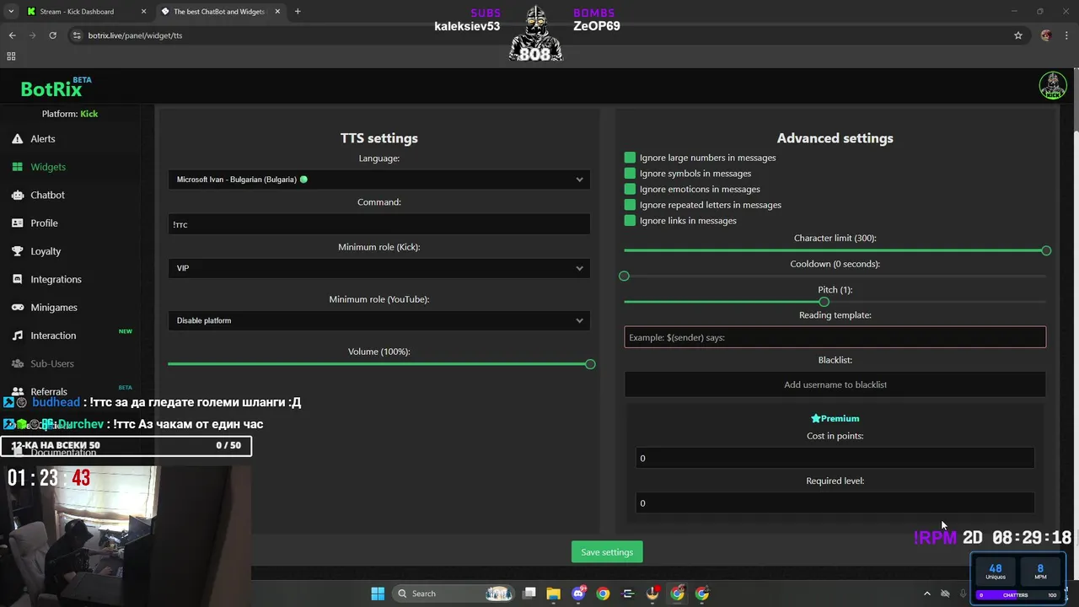Launch File Explorer from the taskbar
The height and width of the screenshot is (607, 1079).
coord(554,594)
